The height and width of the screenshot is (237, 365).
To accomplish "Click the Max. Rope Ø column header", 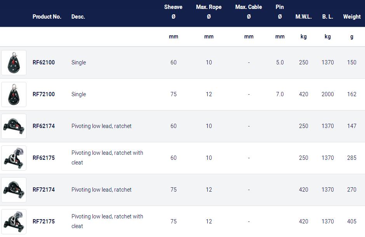I will pyautogui.click(x=209, y=12).
